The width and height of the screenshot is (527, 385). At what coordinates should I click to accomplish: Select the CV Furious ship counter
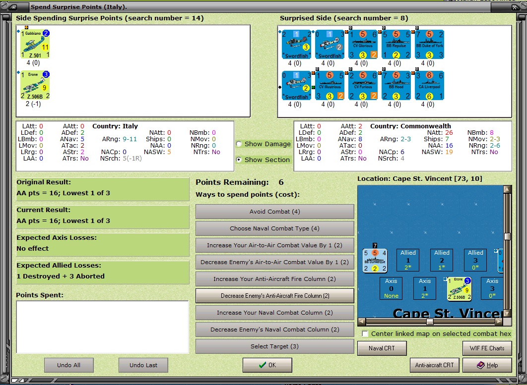click(363, 85)
